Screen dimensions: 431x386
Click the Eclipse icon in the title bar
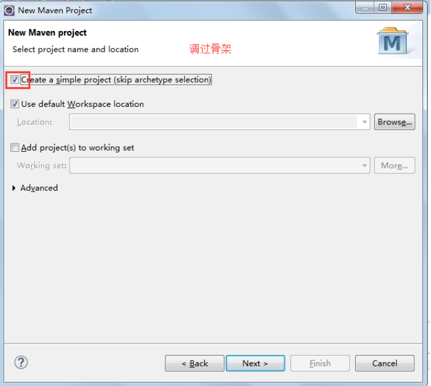pos(9,11)
